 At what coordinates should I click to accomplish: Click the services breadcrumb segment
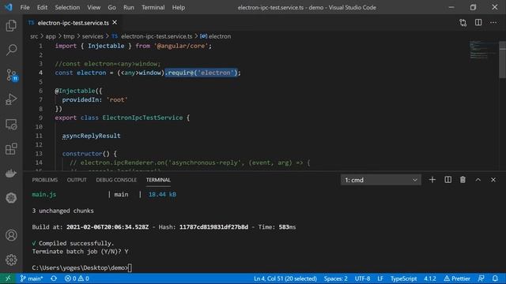93,36
